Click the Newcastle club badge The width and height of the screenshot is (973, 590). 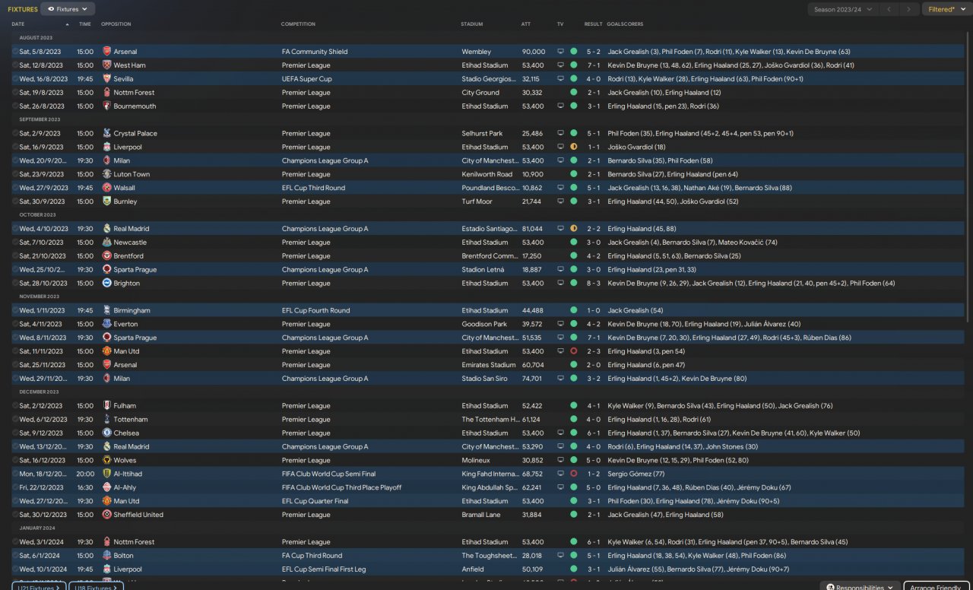[x=106, y=243]
